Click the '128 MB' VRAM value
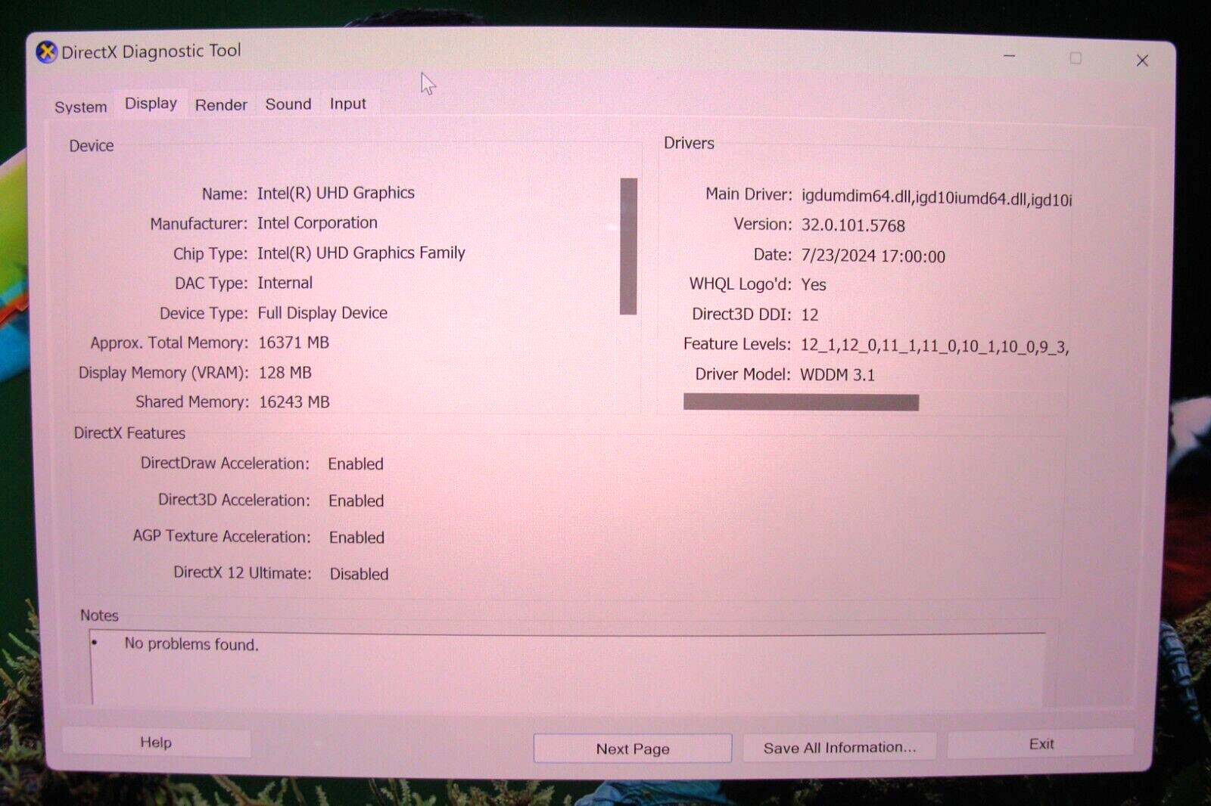 pyautogui.click(x=285, y=373)
